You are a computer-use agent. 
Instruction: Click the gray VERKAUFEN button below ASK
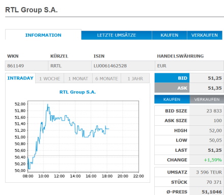pos(207,99)
